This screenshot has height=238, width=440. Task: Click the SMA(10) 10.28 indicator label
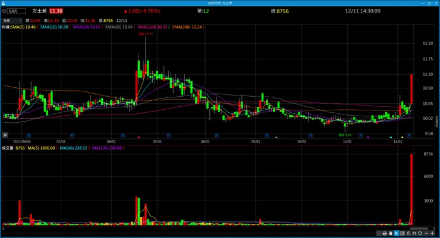tap(55, 27)
